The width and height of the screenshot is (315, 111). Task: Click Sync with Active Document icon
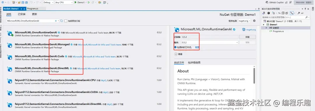point(279,13)
